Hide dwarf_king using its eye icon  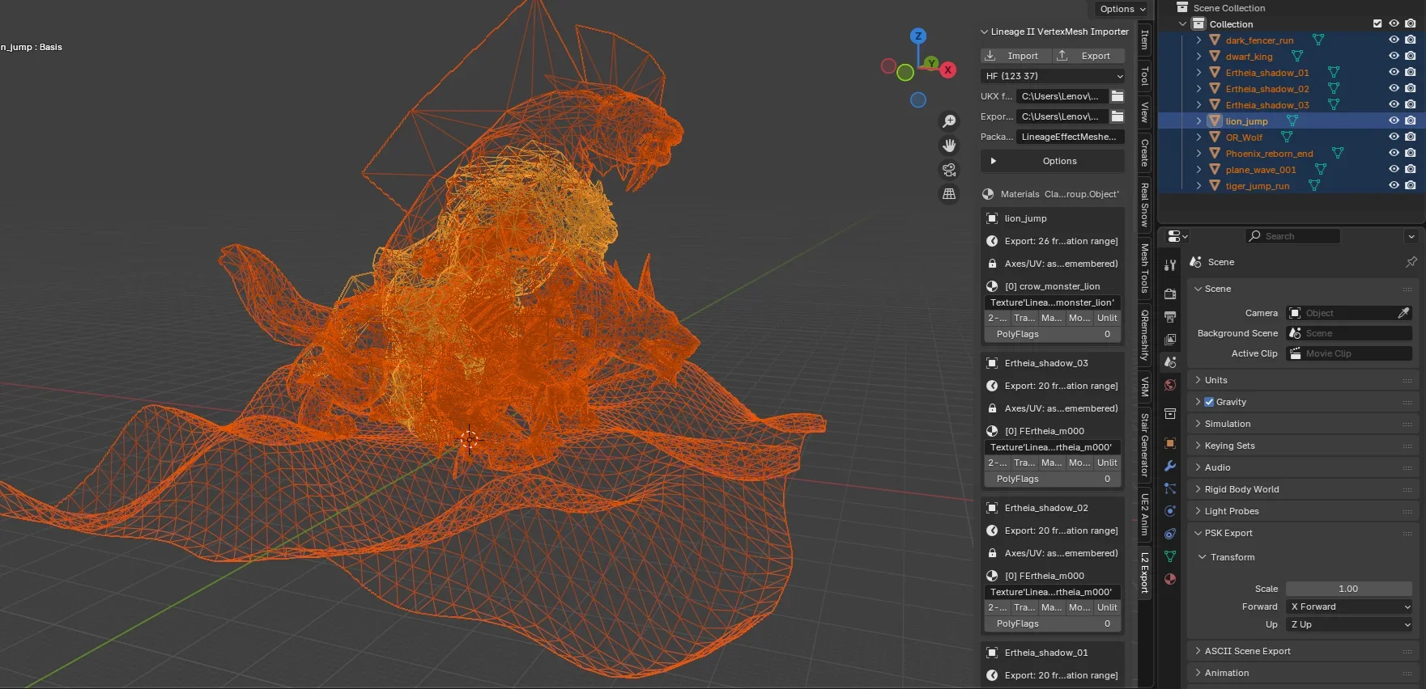[1394, 57]
